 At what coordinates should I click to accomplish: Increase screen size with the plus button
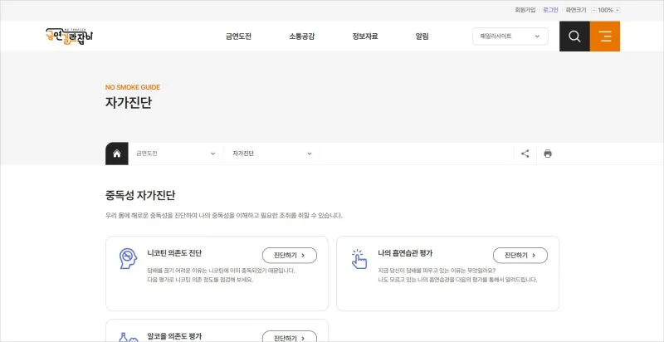click(618, 10)
